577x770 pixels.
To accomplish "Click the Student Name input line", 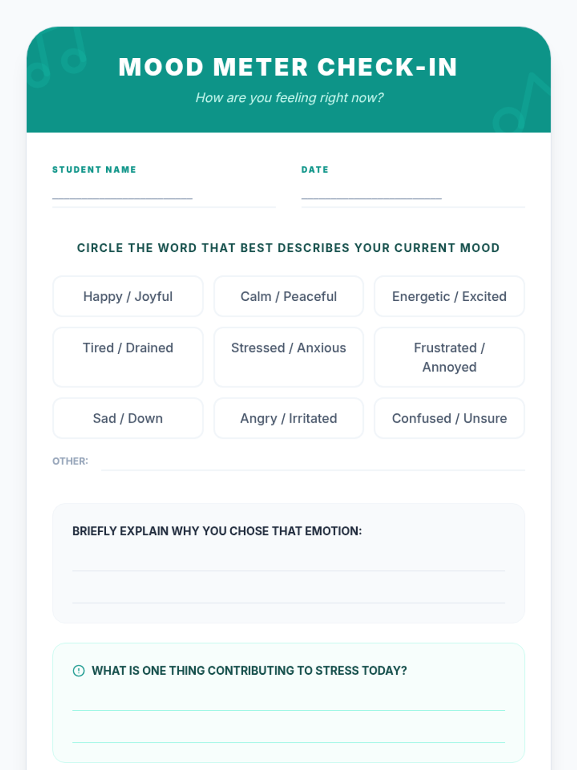I will pyautogui.click(x=163, y=196).
